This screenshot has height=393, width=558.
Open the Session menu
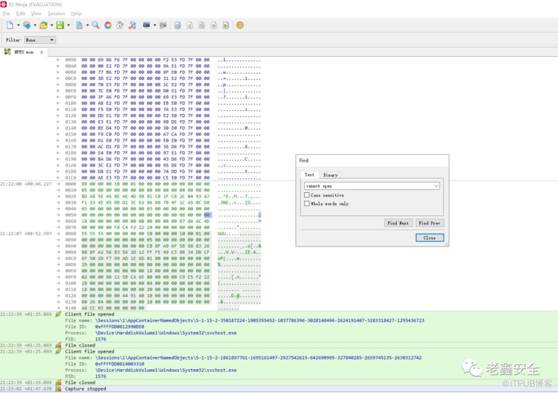click(x=56, y=13)
